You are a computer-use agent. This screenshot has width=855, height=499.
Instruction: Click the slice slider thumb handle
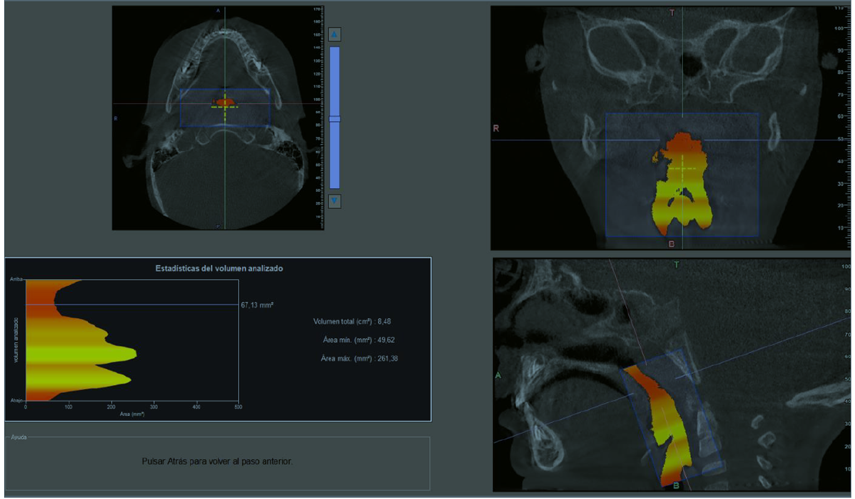[334, 119]
